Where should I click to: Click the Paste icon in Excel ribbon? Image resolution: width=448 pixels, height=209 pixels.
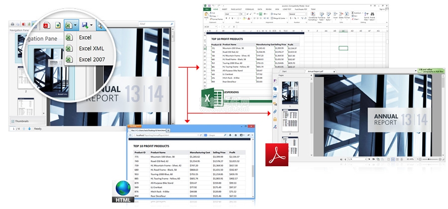point(206,14)
